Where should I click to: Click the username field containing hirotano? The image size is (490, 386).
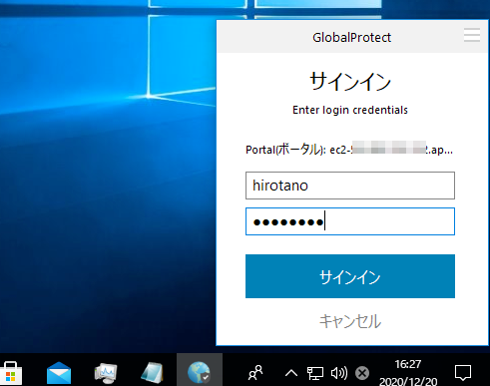pos(350,186)
